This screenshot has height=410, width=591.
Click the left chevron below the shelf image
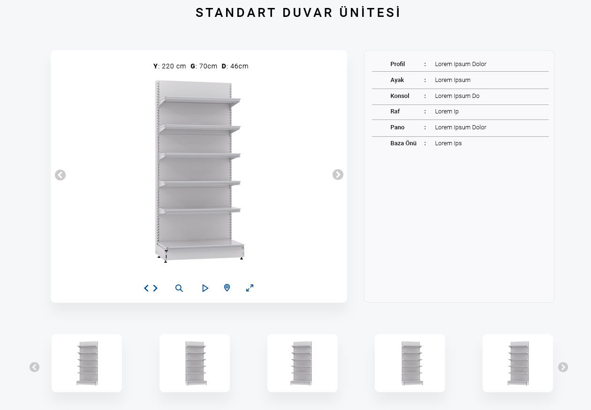click(146, 288)
